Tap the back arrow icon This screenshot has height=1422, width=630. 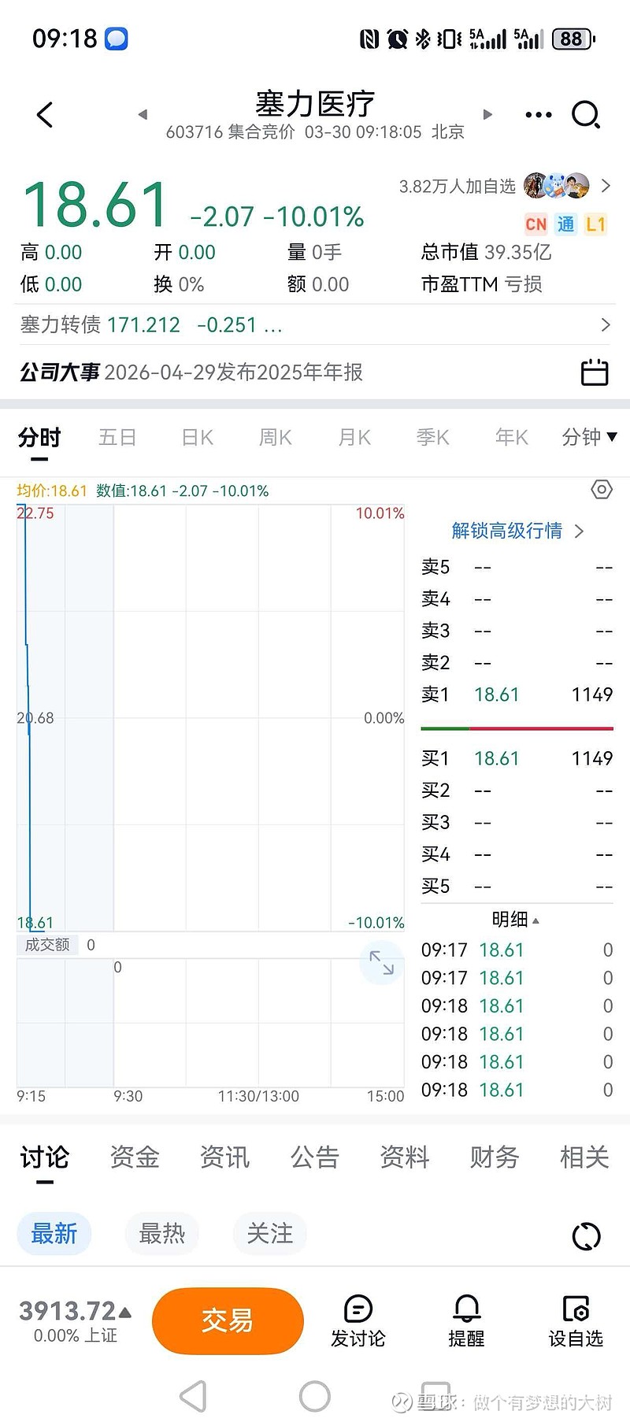(45, 115)
